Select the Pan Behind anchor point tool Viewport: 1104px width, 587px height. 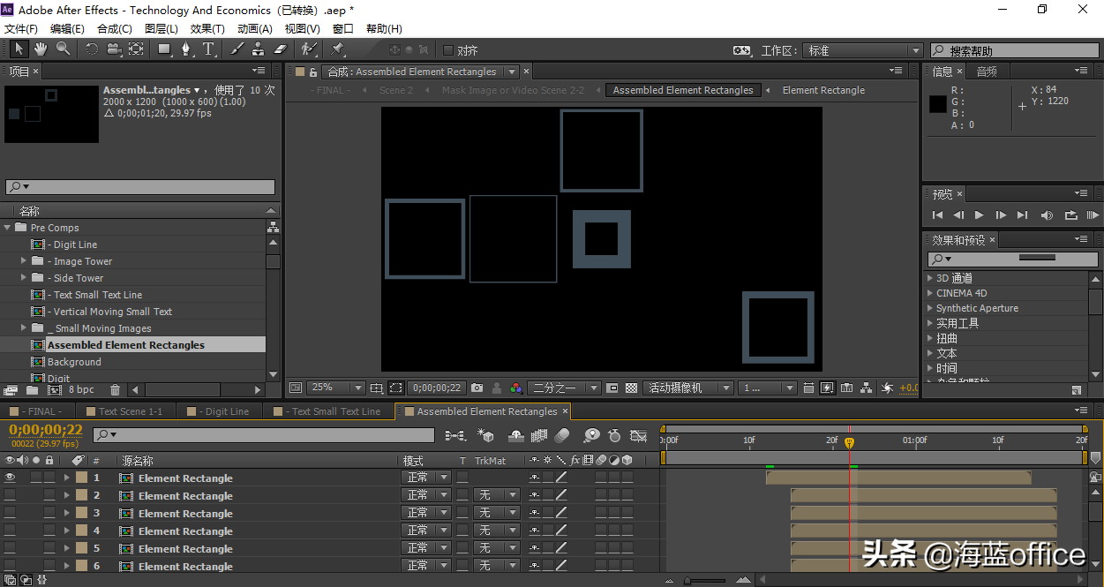[136, 49]
